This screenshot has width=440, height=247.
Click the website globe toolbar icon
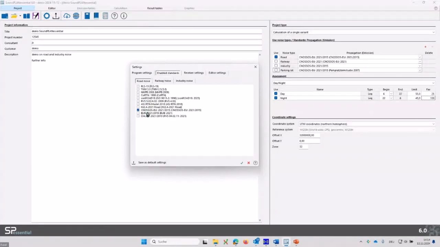76,16
